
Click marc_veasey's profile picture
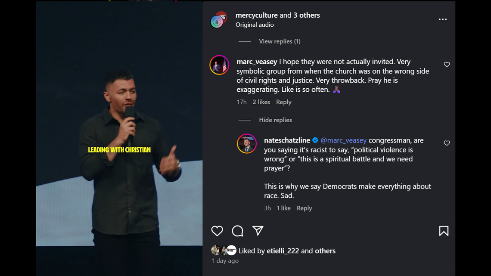coord(219,65)
